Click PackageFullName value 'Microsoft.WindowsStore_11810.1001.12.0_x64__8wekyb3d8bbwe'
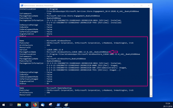 [x=78, y=52]
